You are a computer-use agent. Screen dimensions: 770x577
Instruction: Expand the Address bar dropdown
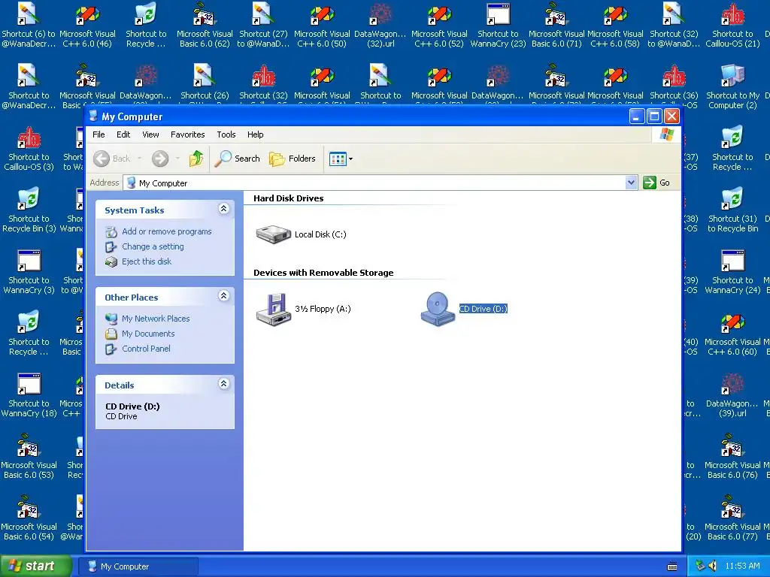632,183
